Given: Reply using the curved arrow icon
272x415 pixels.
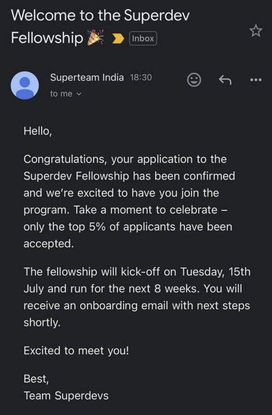Looking at the screenshot, I should tap(225, 80).
